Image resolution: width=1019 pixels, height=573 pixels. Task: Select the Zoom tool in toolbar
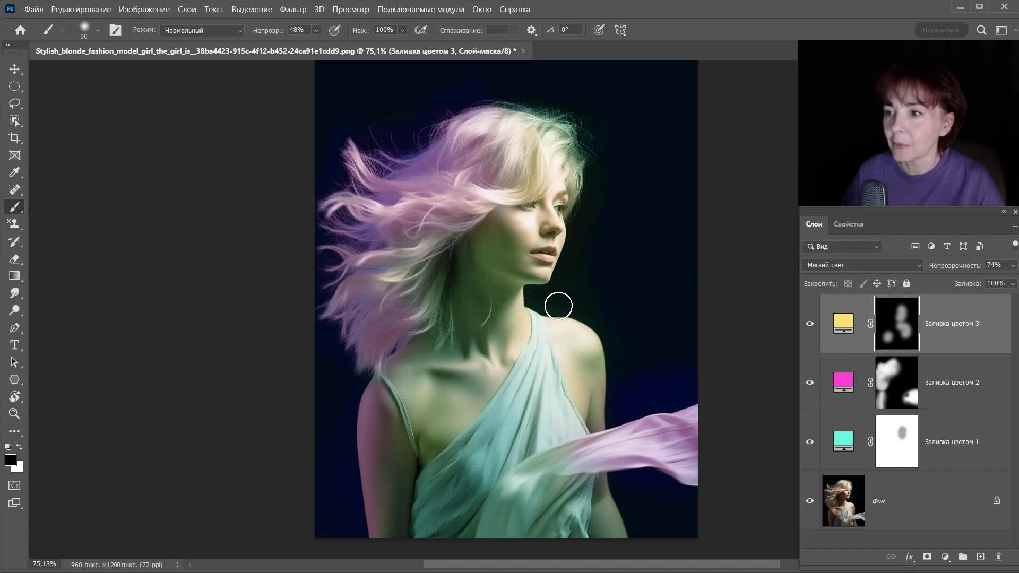click(14, 414)
